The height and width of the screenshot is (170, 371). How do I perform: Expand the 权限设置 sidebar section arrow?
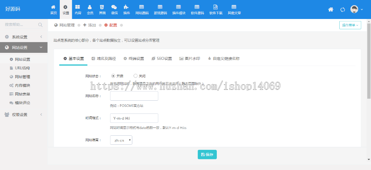pos(41,115)
